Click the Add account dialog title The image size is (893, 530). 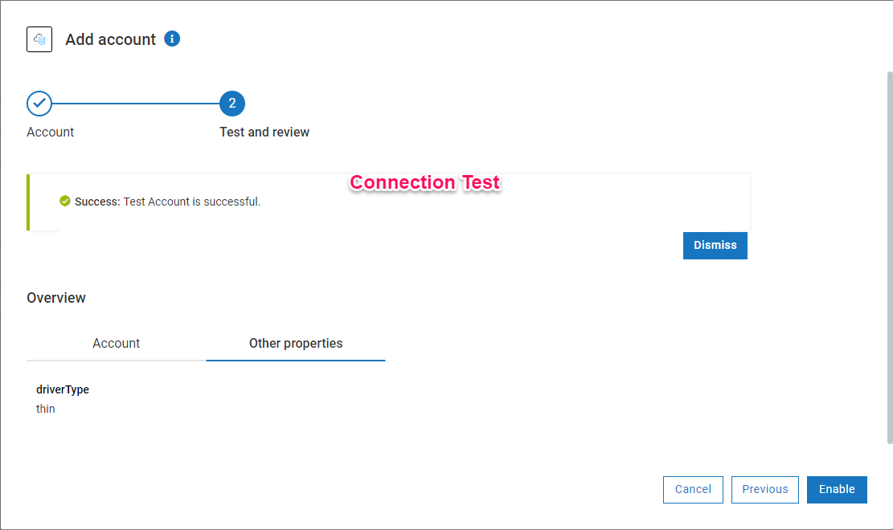pyautogui.click(x=111, y=39)
